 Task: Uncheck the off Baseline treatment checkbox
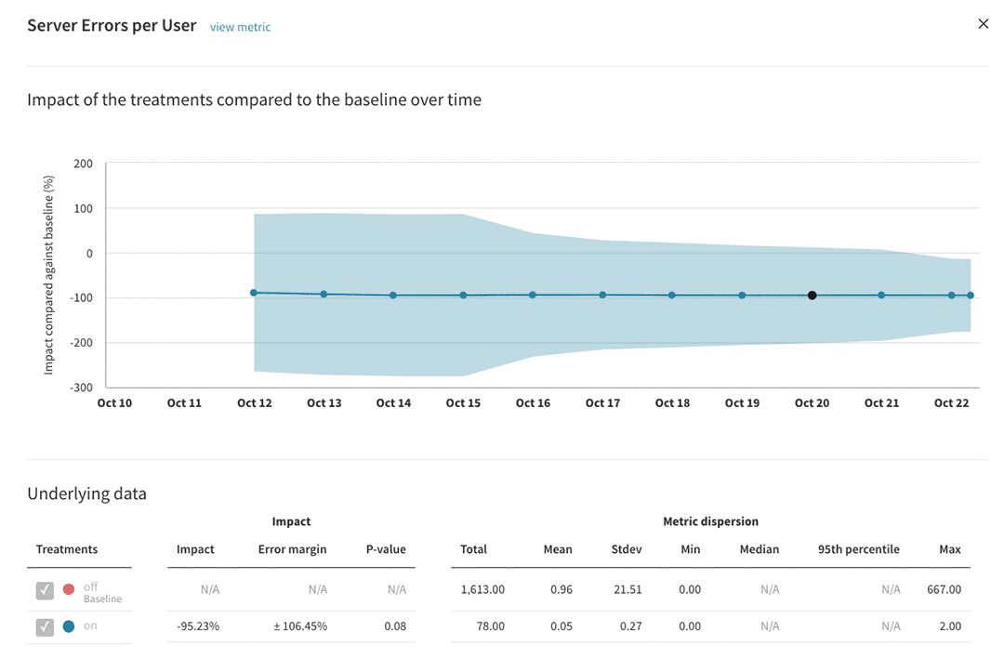(x=45, y=590)
